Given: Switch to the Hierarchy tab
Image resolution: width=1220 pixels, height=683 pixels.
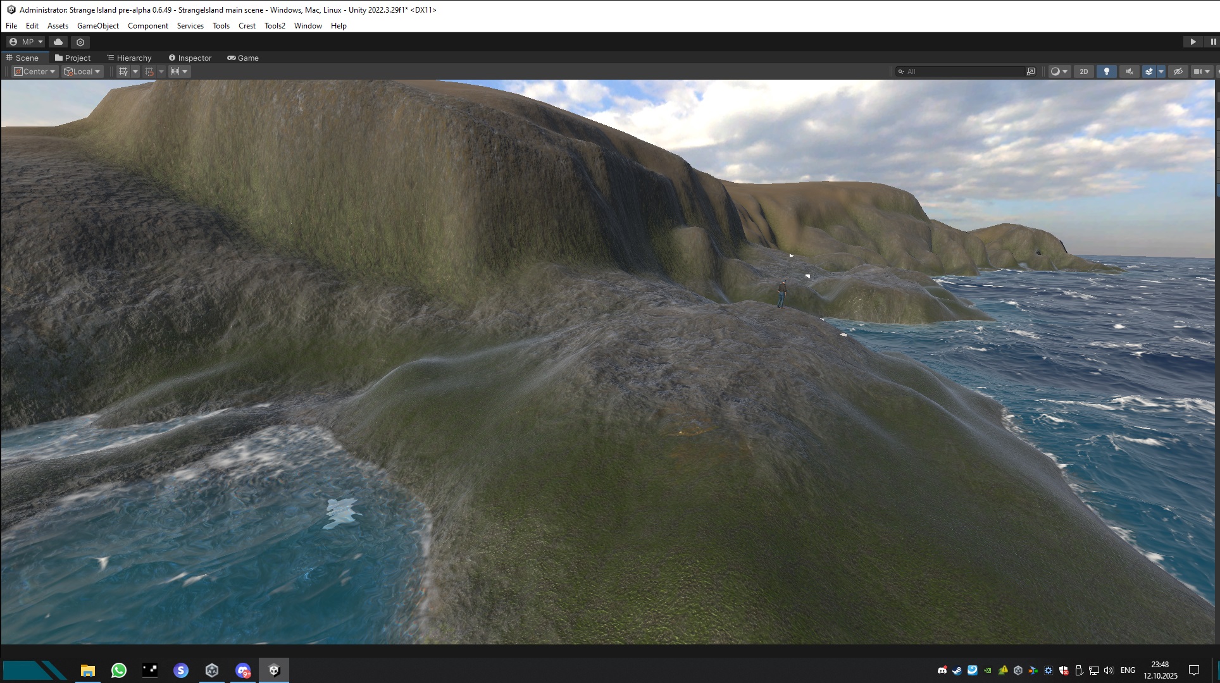Looking at the screenshot, I should click(x=129, y=58).
